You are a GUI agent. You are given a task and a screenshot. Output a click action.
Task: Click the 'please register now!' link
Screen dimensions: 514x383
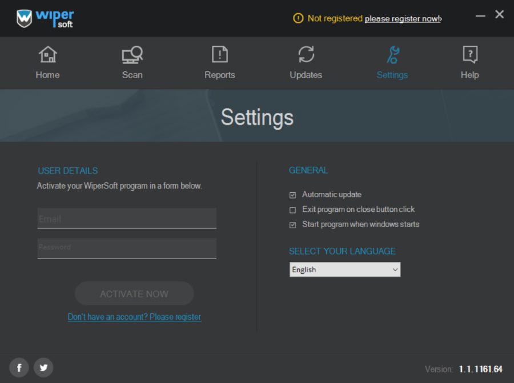(x=403, y=19)
